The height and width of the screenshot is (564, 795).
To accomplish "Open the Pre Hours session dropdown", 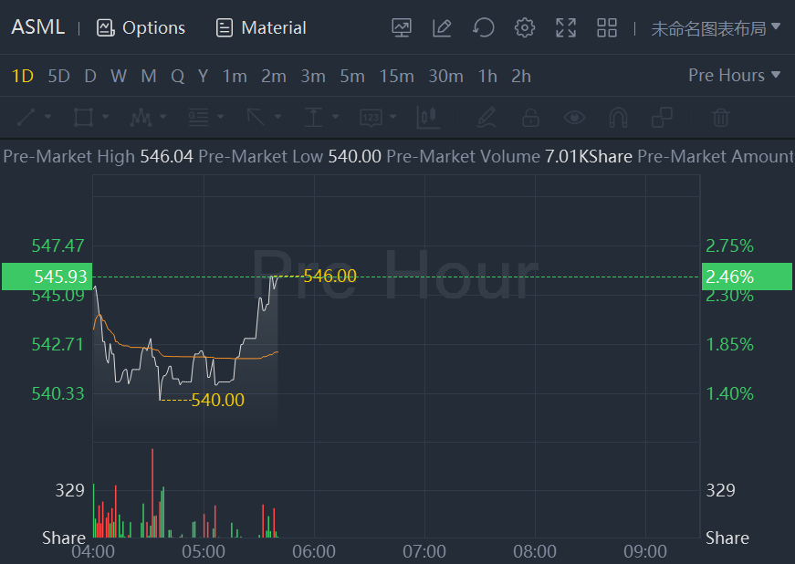I will pos(735,76).
